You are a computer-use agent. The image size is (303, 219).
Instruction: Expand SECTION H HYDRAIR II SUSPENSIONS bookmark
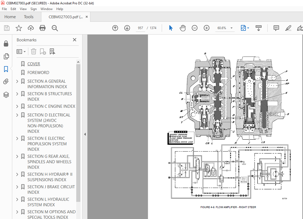[17, 174]
